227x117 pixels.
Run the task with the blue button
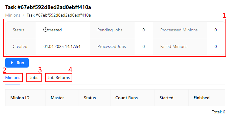point(17,63)
